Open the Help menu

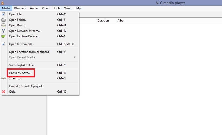(77, 8)
